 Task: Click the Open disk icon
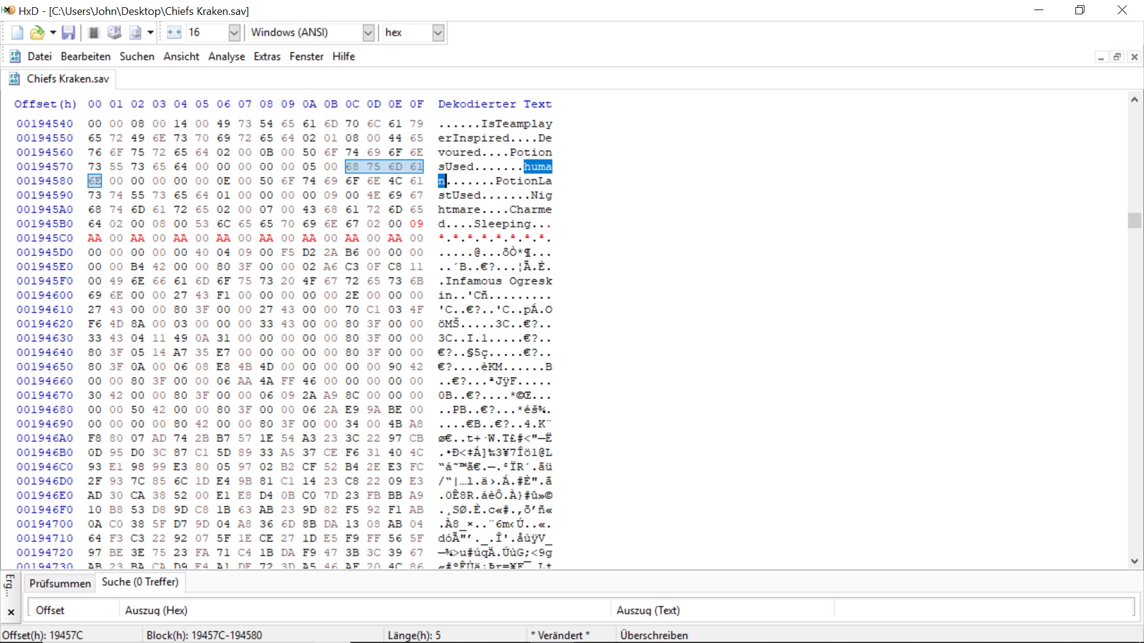coord(114,33)
